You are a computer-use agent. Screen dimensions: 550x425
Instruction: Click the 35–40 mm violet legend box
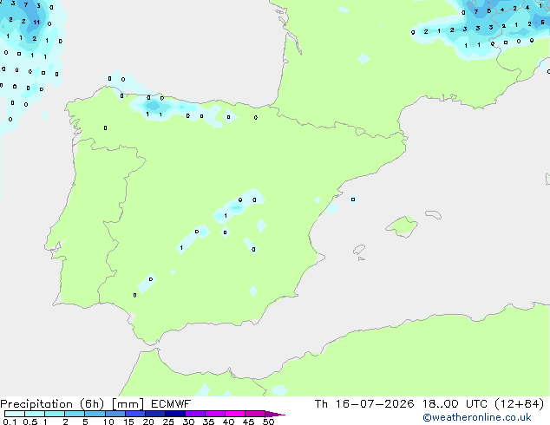215,414
